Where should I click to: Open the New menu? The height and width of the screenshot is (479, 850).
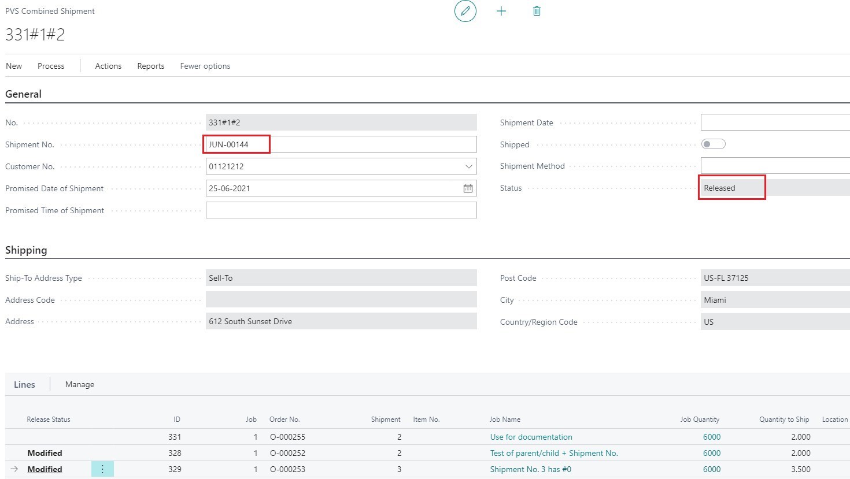point(14,66)
